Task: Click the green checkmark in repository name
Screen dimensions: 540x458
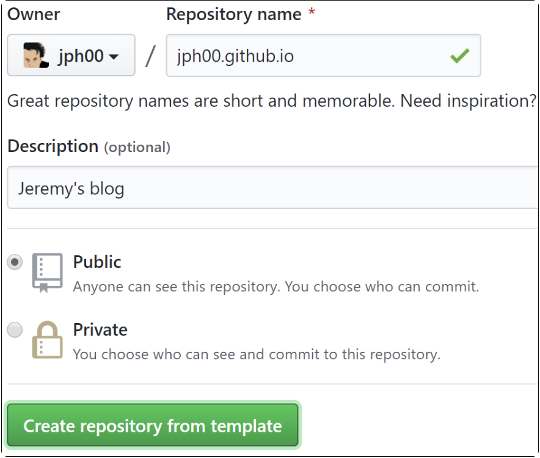Action: 459,56
